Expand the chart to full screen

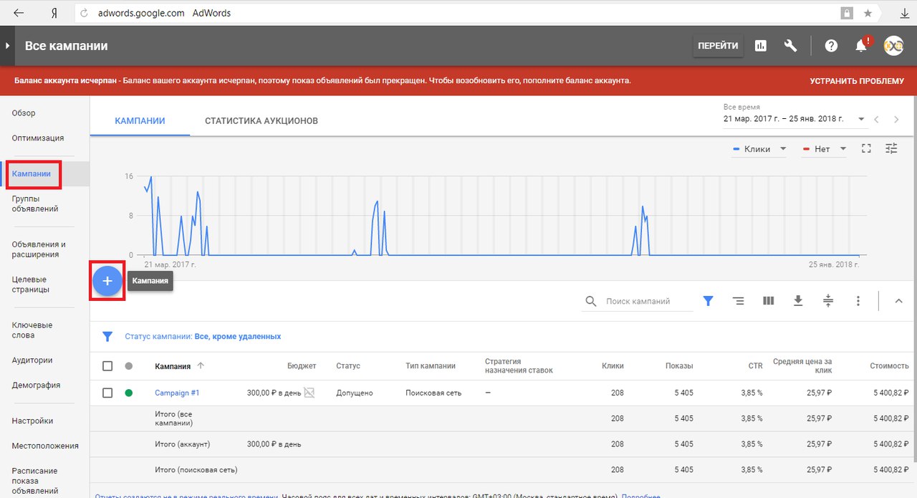pyautogui.click(x=866, y=148)
